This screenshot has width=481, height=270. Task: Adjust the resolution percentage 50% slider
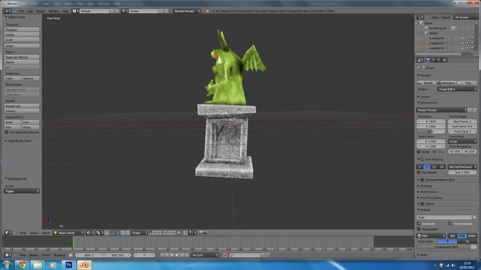431,131
